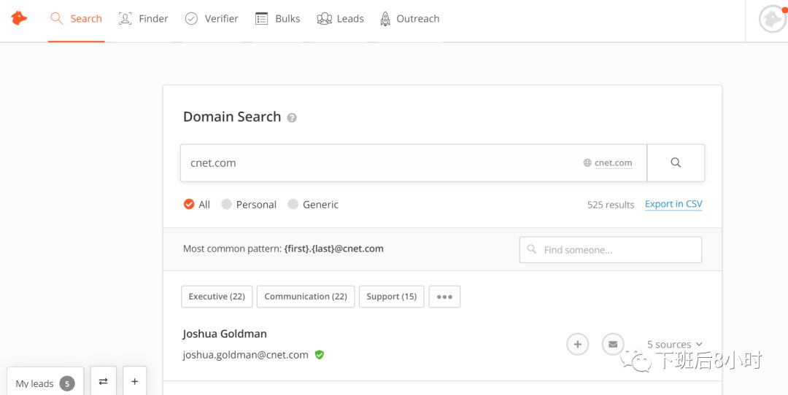Click the magnifier search button
This screenshot has height=395, width=788.
(676, 163)
